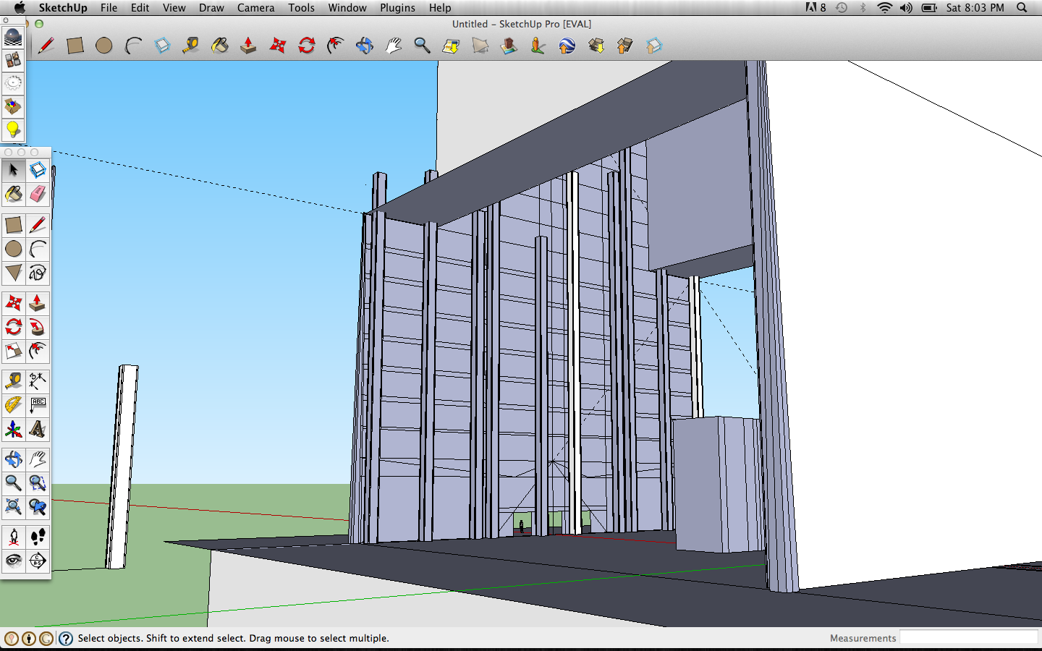Switch to the Orbit tool
Image resolution: width=1042 pixels, height=651 pixels.
(13, 458)
